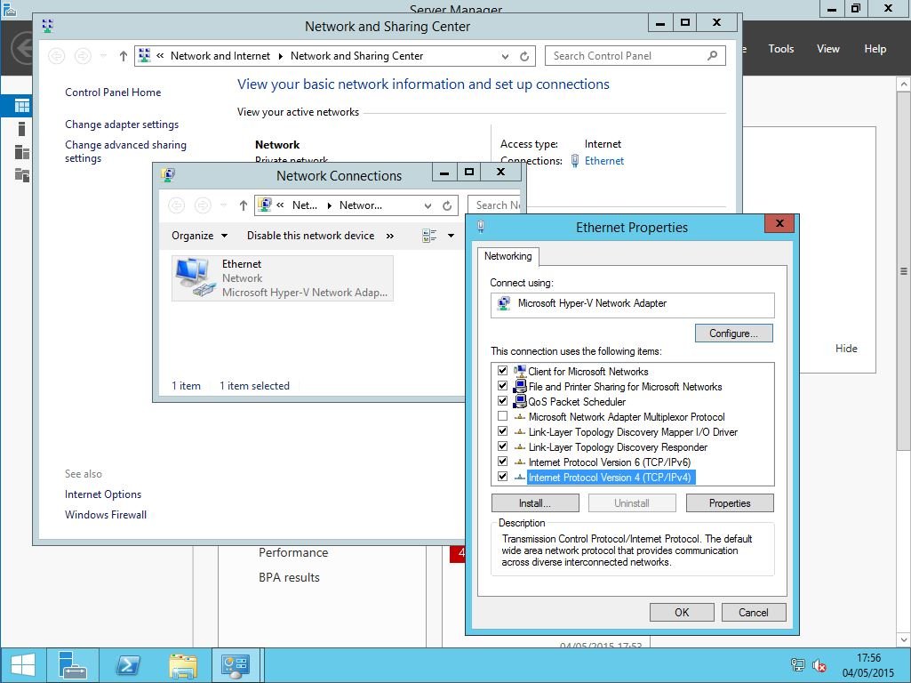
Task: Uncheck Link-Layer Topology Discovery Mapper I/O Driver
Action: 502,431
